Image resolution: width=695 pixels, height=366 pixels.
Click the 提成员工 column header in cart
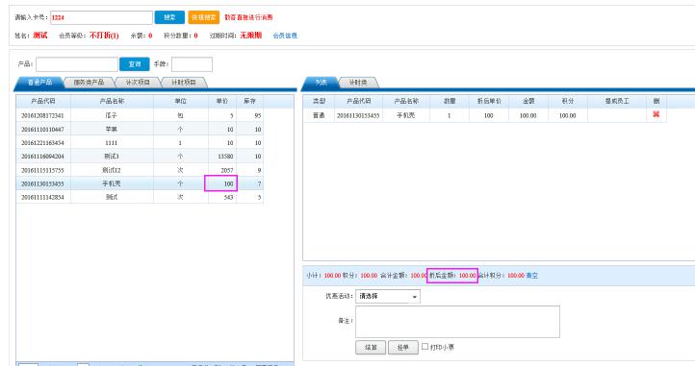(x=617, y=102)
